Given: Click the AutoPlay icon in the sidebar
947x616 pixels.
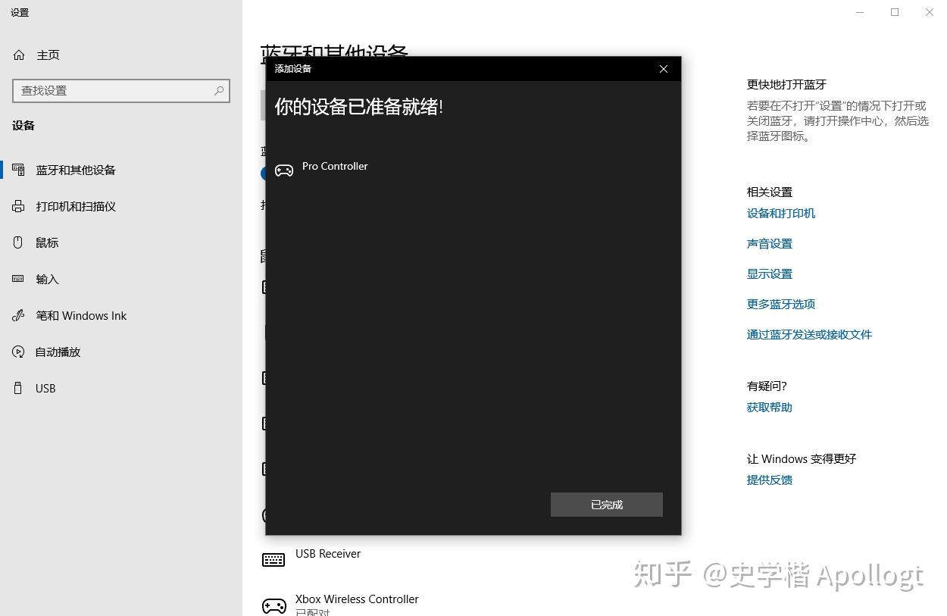Looking at the screenshot, I should tap(18, 352).
